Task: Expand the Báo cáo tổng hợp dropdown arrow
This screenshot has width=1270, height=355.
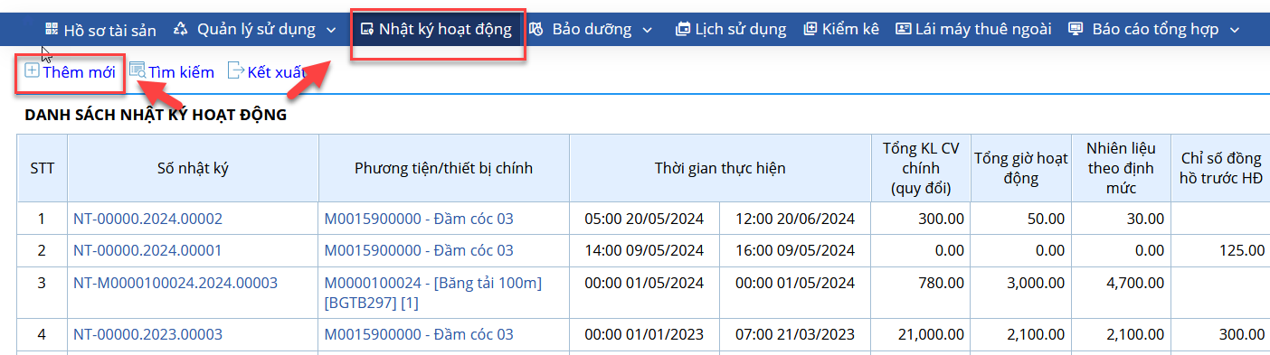Action: point(1236,31)
